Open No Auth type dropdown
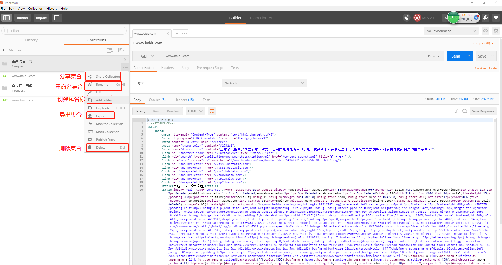 pos(264,83)
